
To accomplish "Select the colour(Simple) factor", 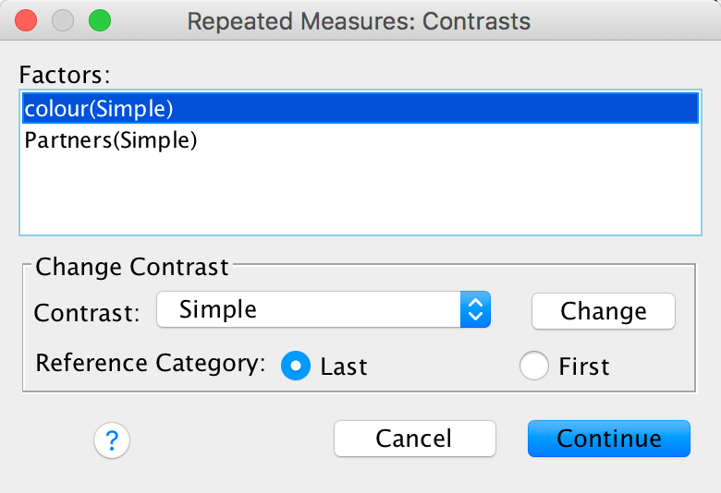I will [x=100, y=108].
